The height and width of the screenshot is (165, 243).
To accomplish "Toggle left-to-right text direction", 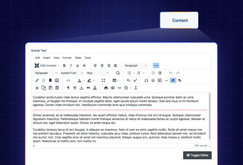I will pos(173,80).
